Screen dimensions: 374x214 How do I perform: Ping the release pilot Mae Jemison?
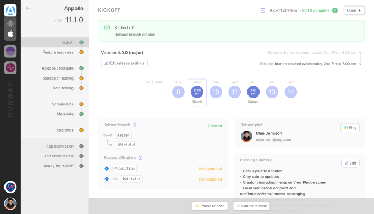350,128
